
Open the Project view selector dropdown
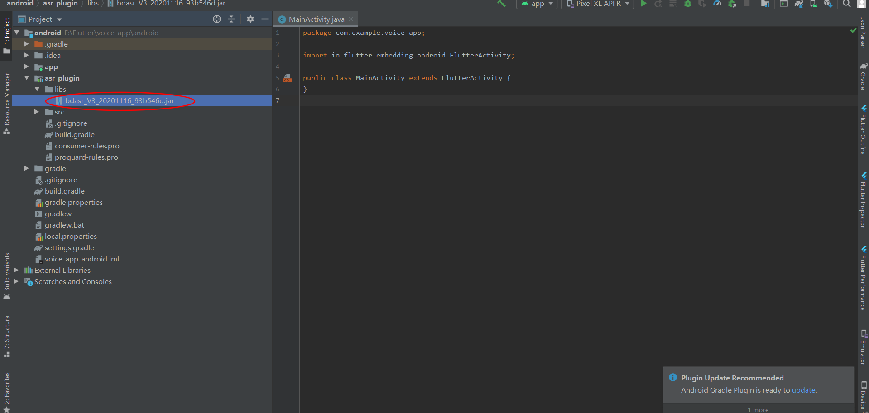coord(40,19)
